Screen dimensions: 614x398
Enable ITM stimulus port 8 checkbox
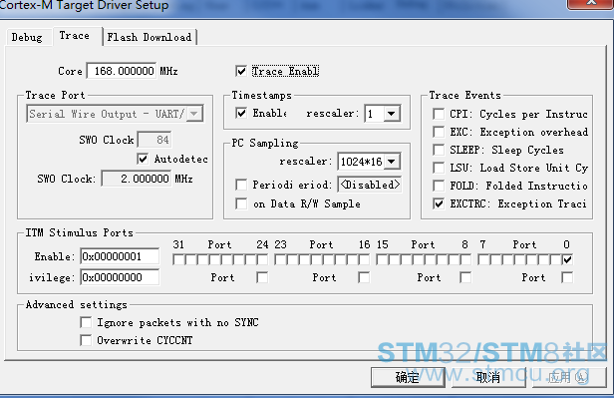click(x=466, y=259)
